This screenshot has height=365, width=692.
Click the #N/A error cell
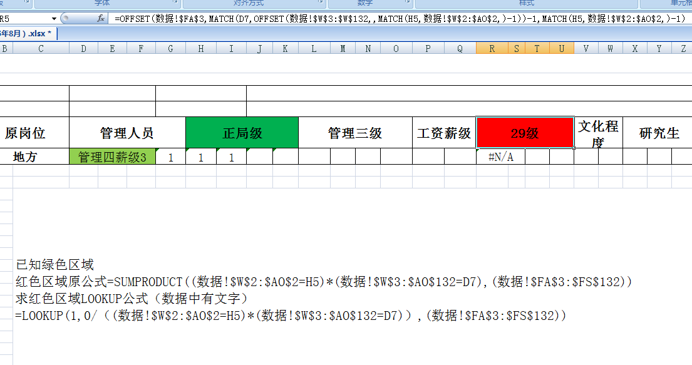pos(500,157)
